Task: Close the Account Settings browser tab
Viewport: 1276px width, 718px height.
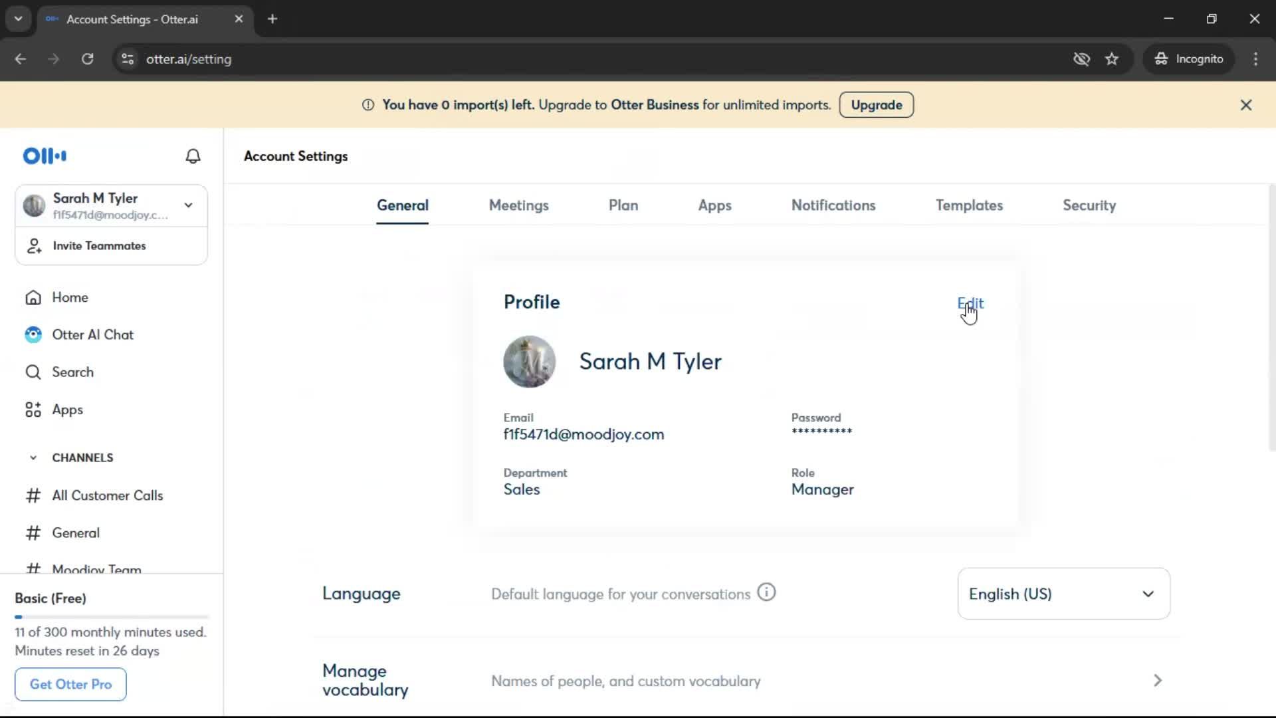Action: (x=239, y=19)
